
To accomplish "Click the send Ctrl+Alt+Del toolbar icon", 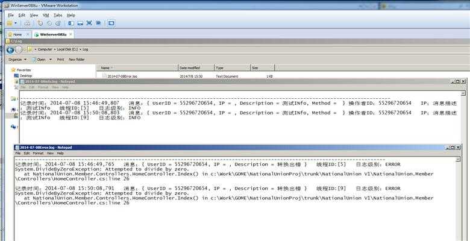I will coord(27,23).
